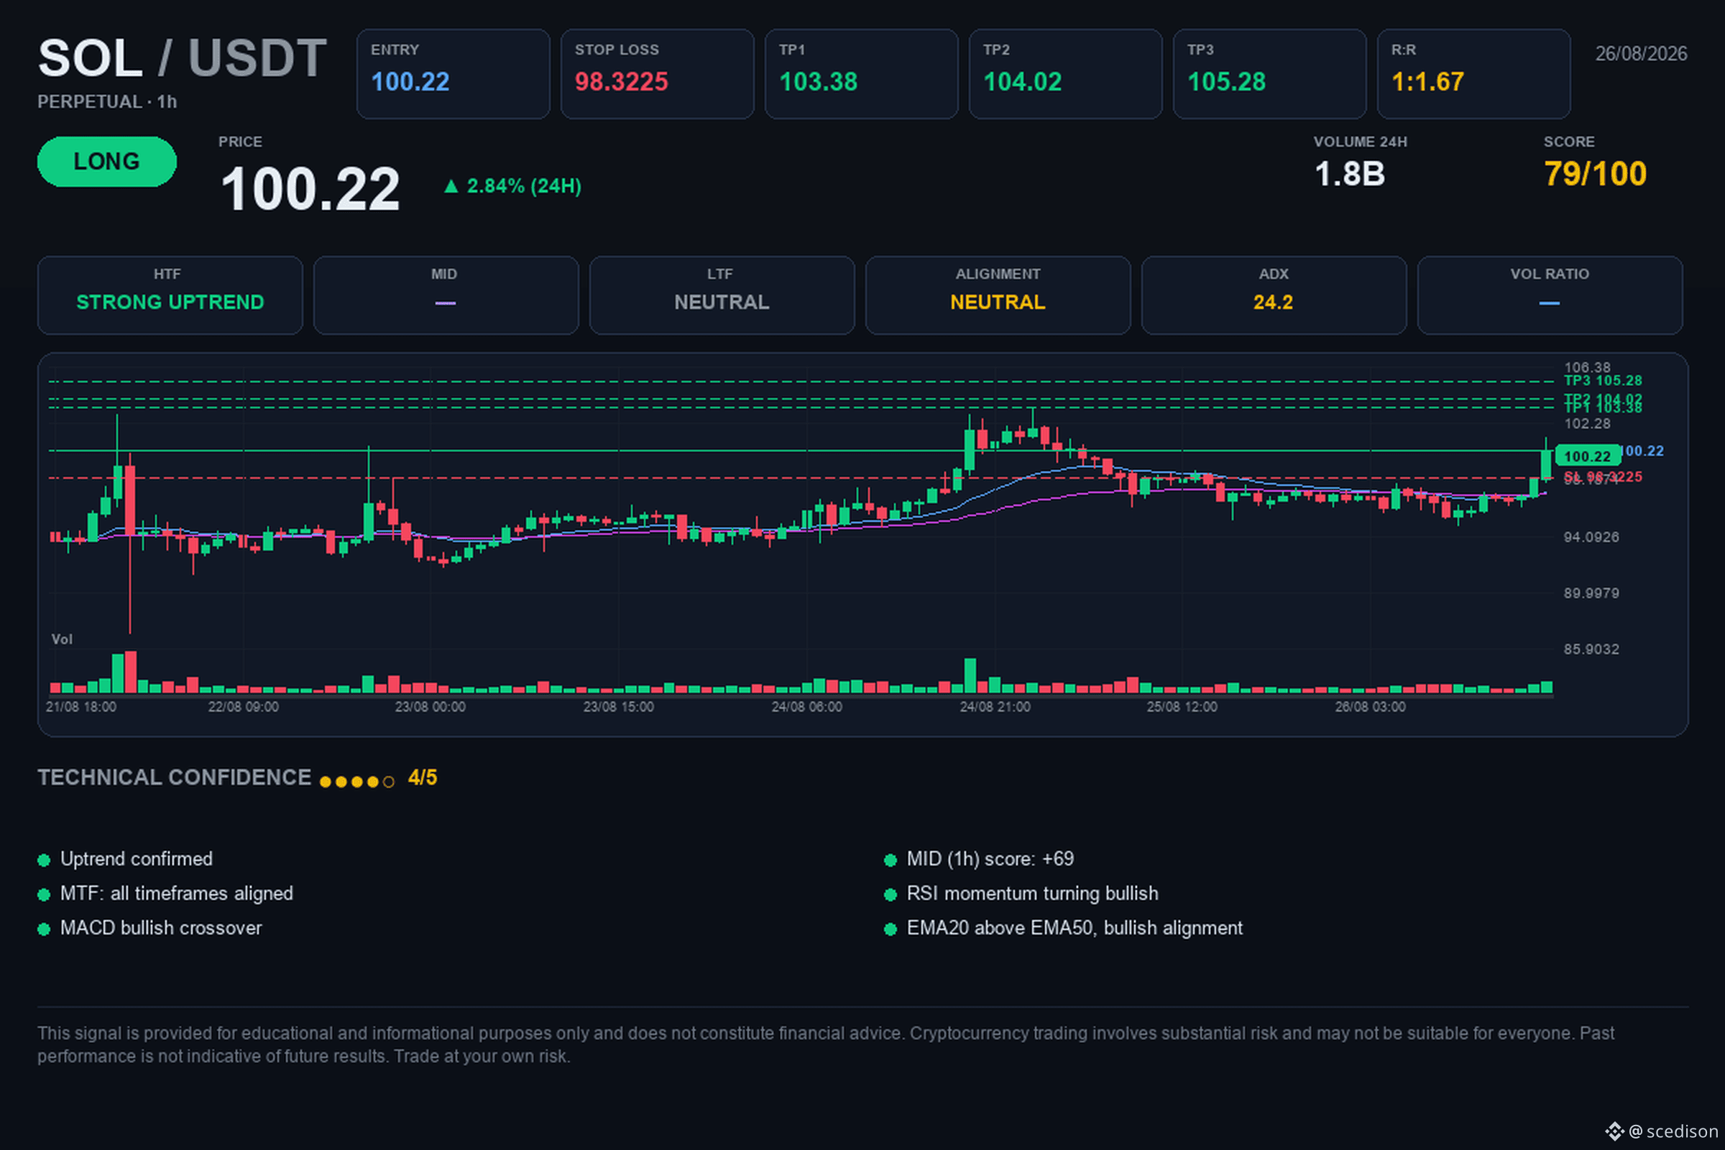Image resolution: width=1725 pixels, height=1150 pixels.
Task: Click the 106.38 price axis label
Action: click(1587, 367)
